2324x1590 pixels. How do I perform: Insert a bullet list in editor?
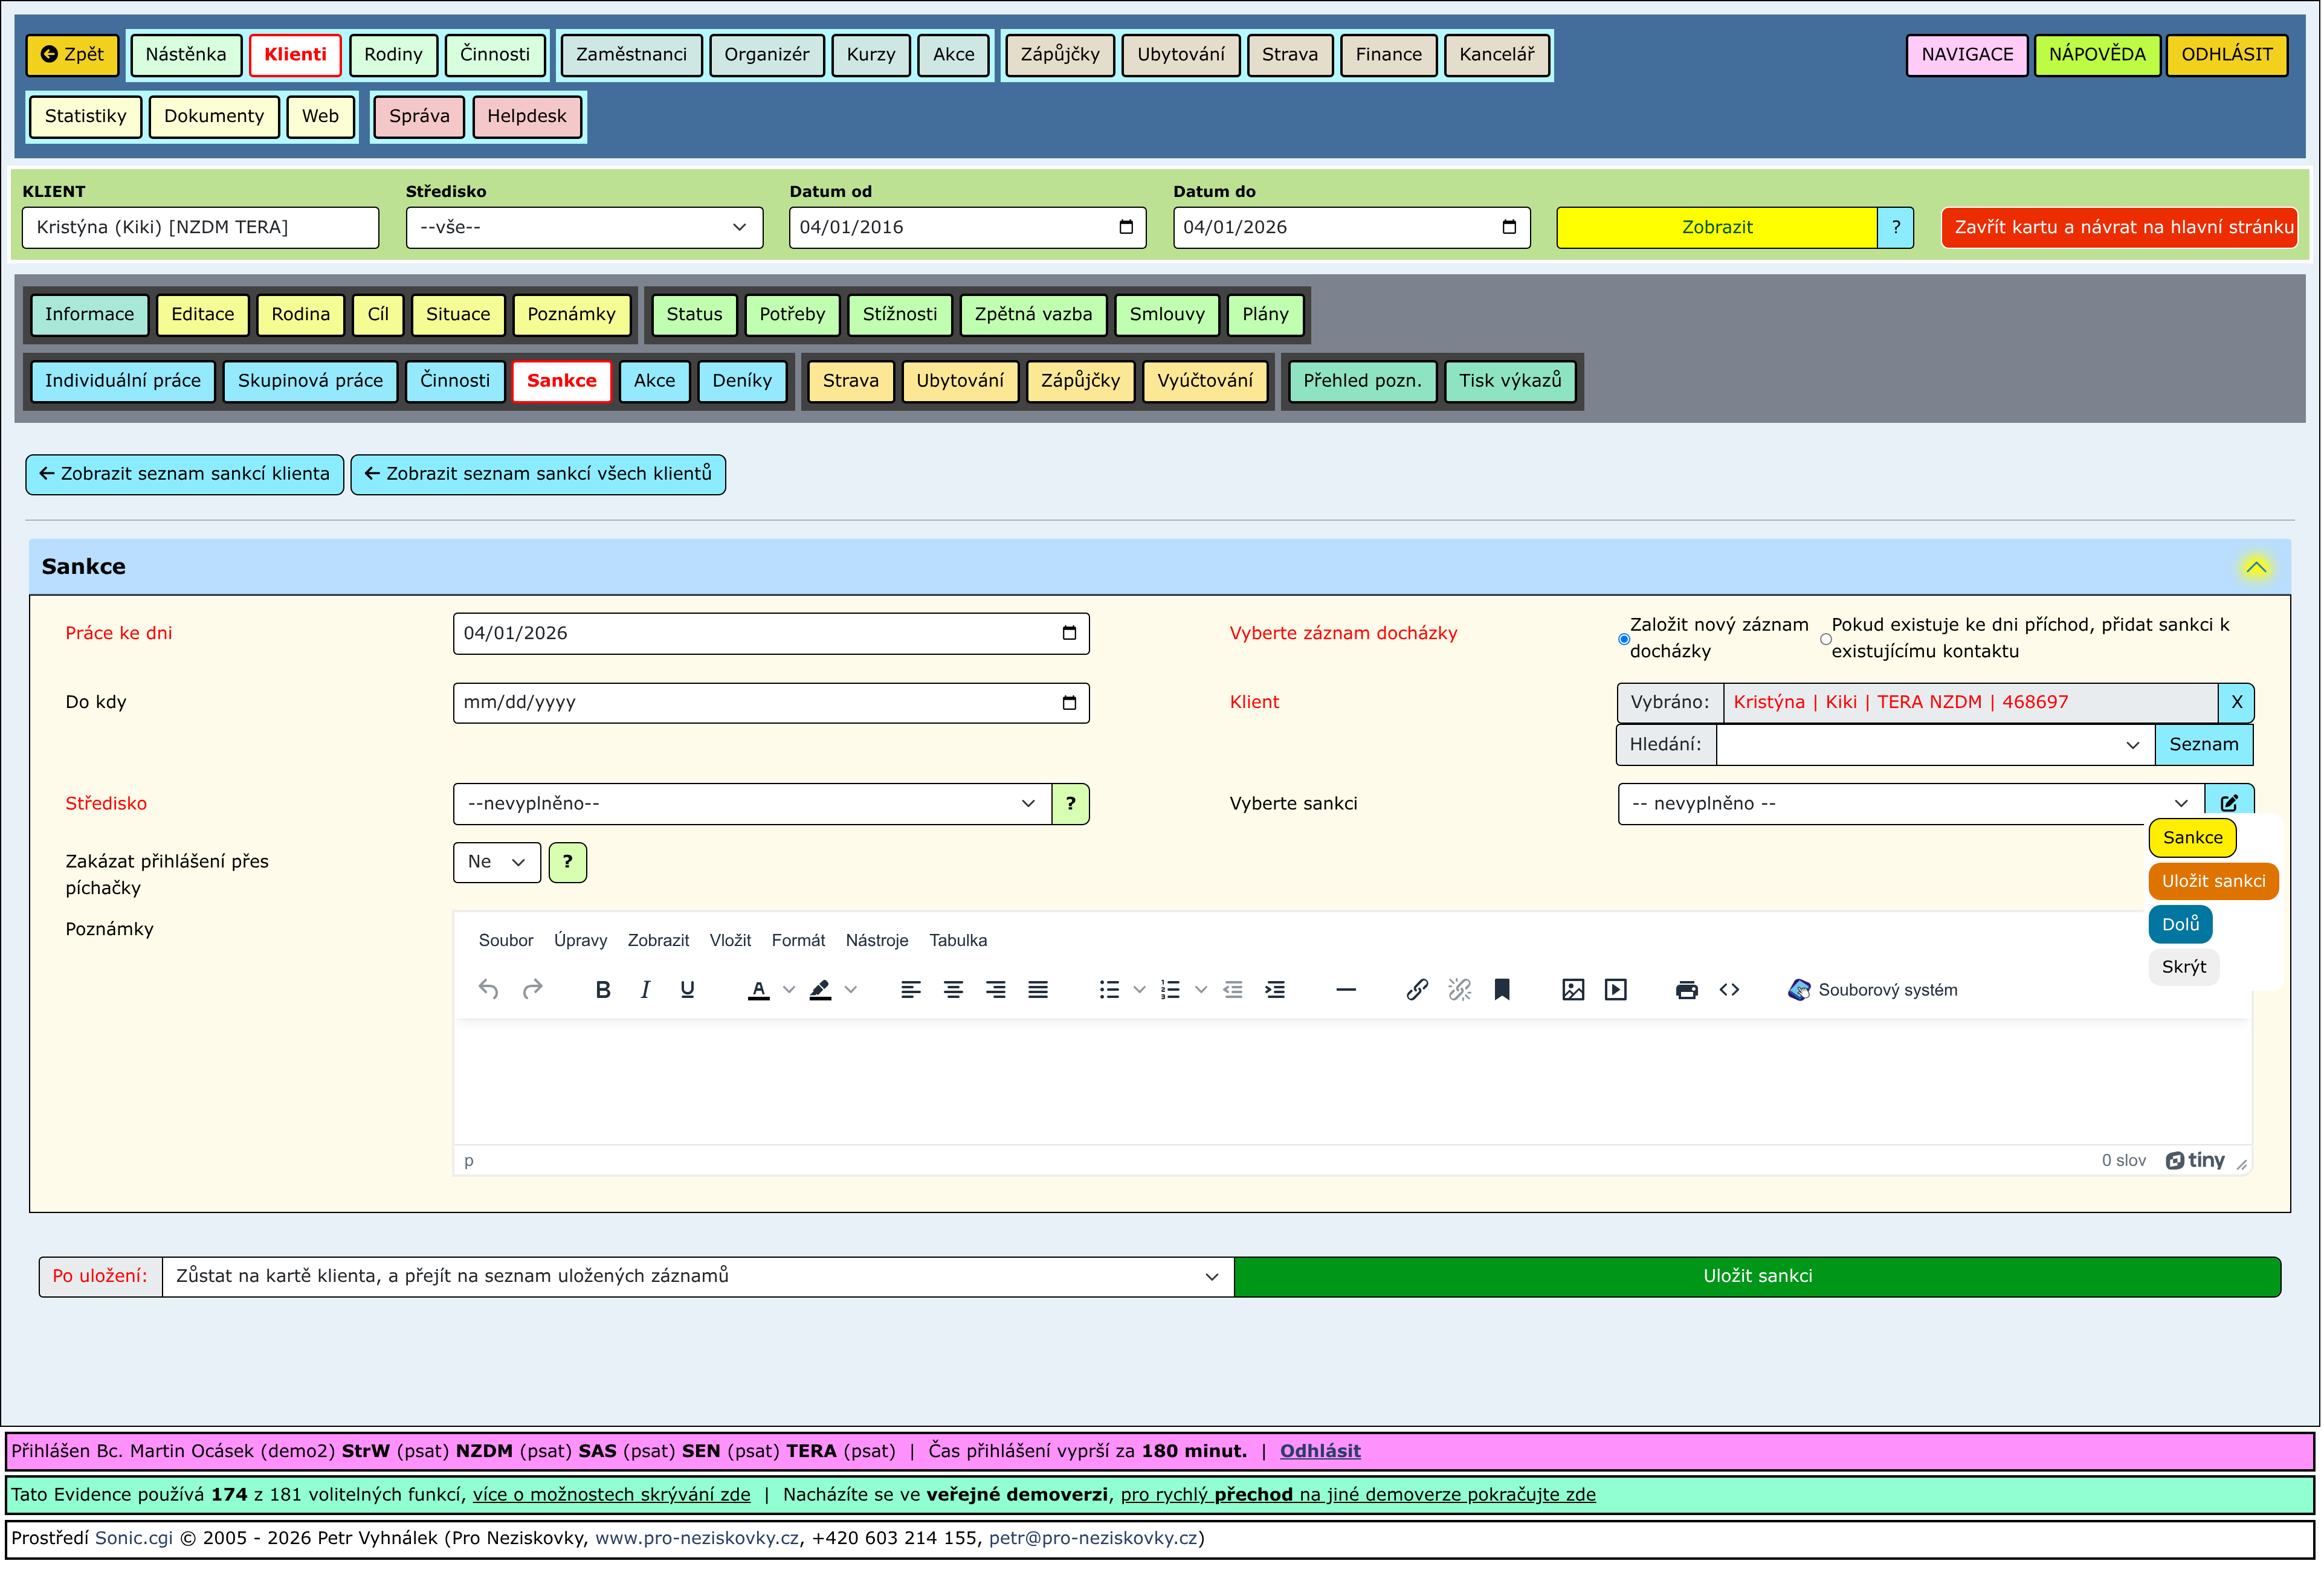tap(1109, 990)
